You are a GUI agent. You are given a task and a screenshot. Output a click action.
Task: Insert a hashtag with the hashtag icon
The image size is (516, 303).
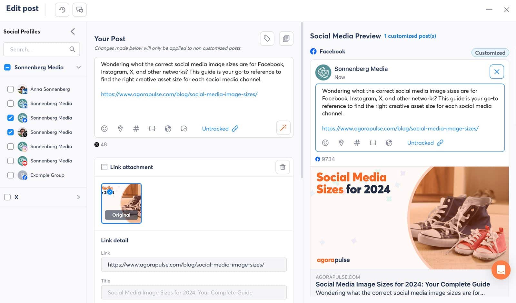136,128
